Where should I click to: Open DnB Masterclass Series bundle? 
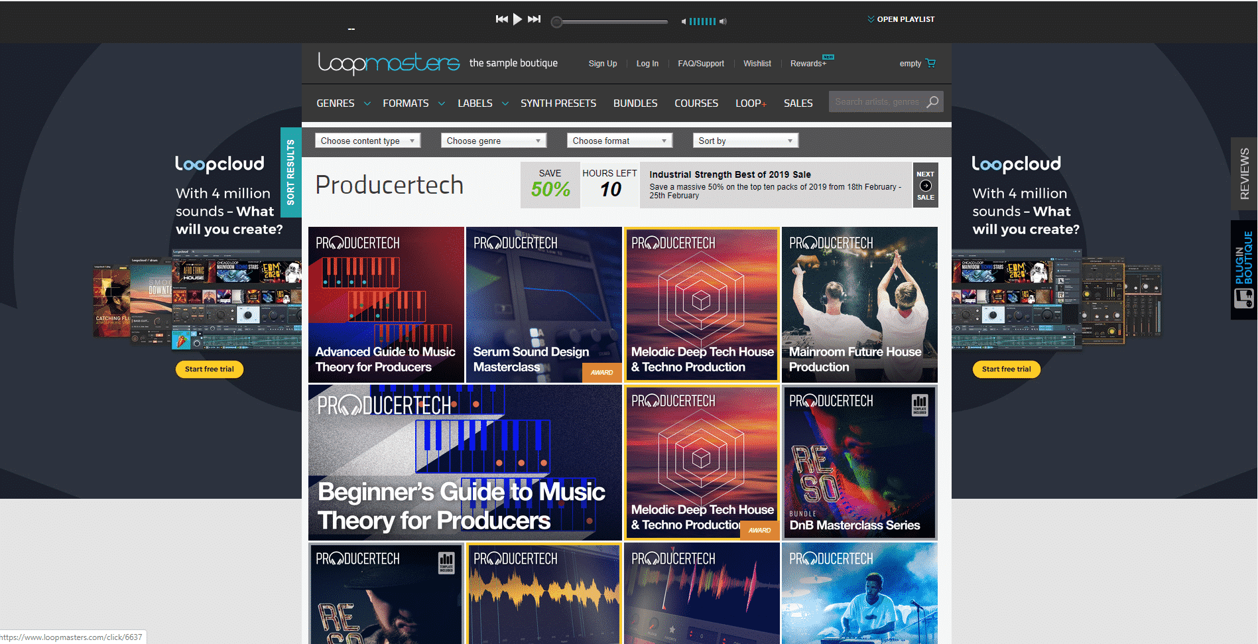859,462
